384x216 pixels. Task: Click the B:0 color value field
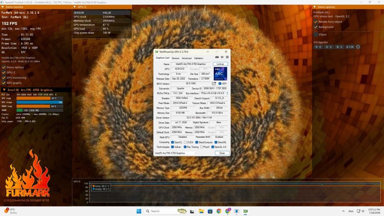click(339, 47)
